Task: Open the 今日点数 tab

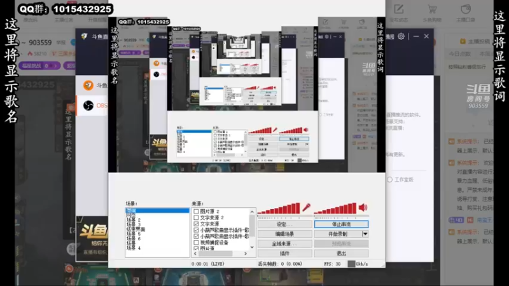Action: pos(459,54)
